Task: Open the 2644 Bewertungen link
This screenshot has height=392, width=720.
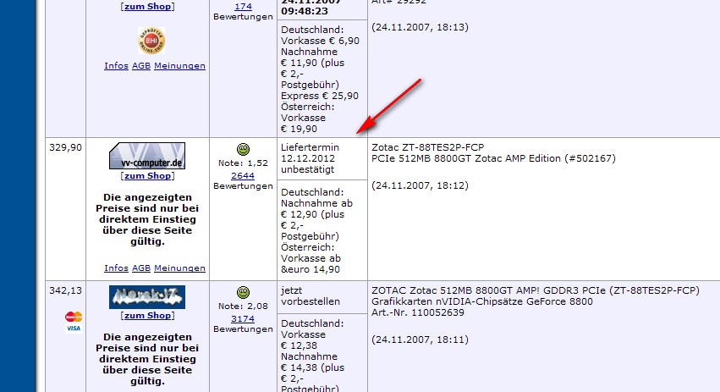Action: pos(243,175)
